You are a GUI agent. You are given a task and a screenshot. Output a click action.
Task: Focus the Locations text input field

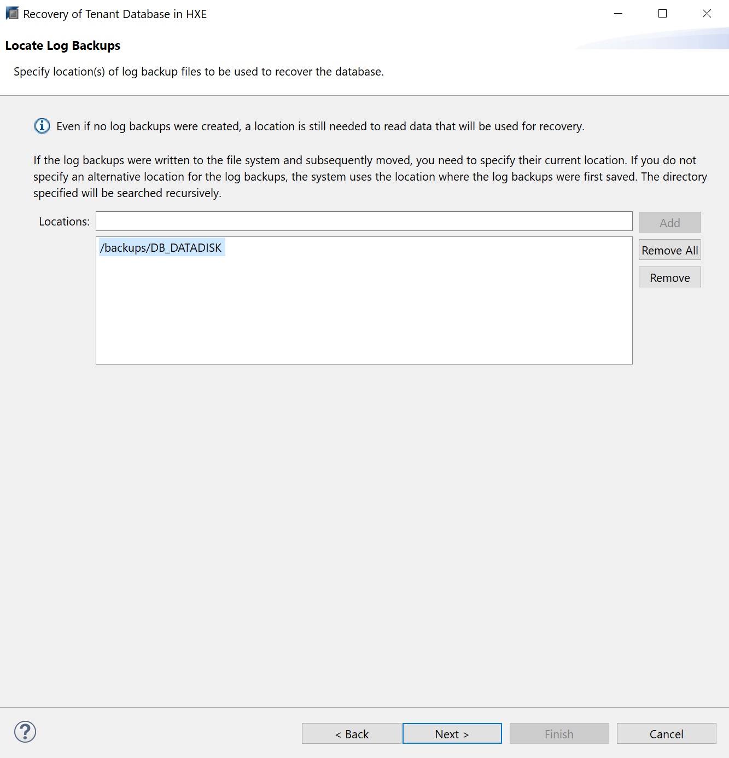point(364,222)
